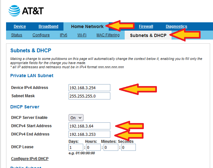The height and width of the screenshot is (168, 213).
Task: Click the DHCP Lease Days field
Action: pyautogui.click(x=76, y=147)
